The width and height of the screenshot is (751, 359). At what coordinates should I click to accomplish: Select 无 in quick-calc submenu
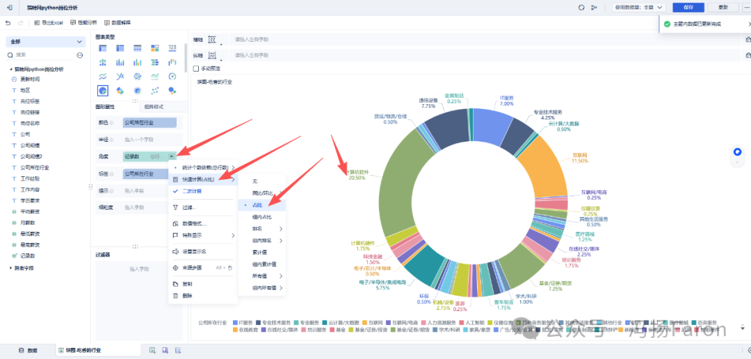pos(262,181)
